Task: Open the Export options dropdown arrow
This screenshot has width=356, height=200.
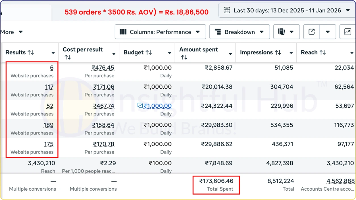Action: (x=328, y=32)
